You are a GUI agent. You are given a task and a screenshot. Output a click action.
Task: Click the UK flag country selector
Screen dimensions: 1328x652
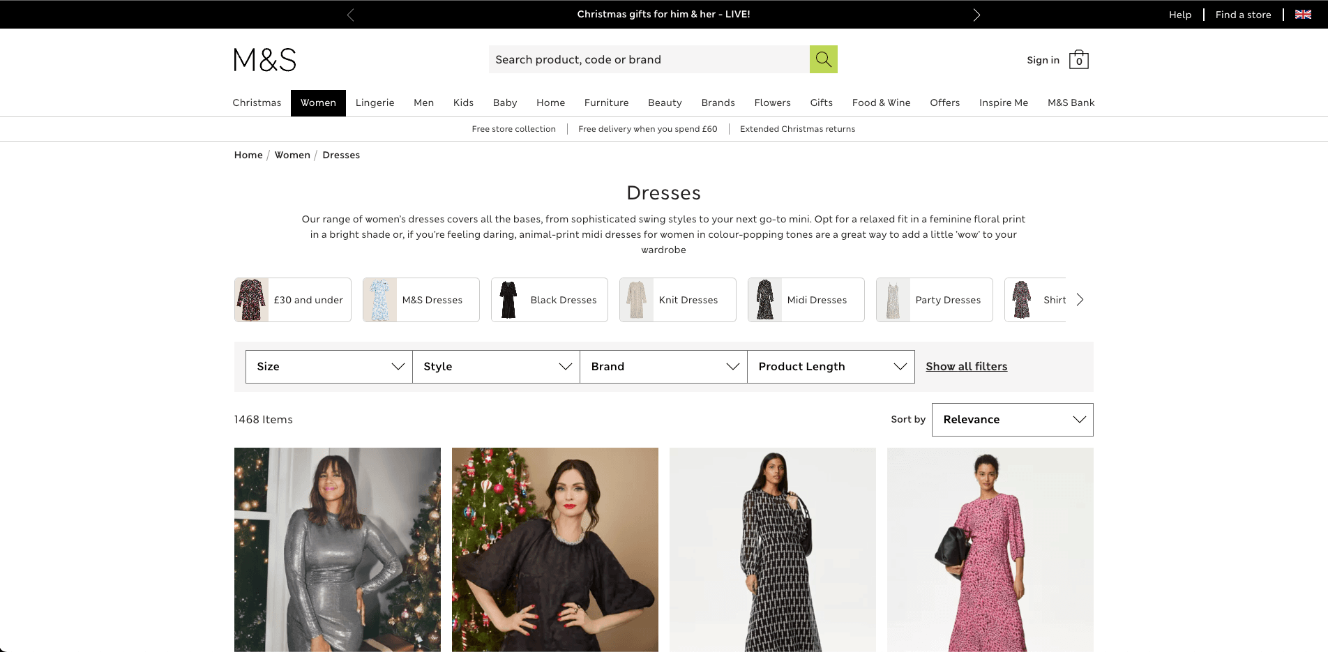click(x=1303, y=14)
